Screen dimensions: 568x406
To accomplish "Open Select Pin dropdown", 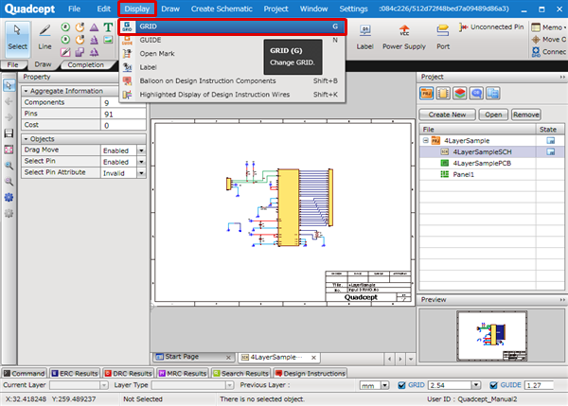I will pyautogui.click(x=141, y=162).
